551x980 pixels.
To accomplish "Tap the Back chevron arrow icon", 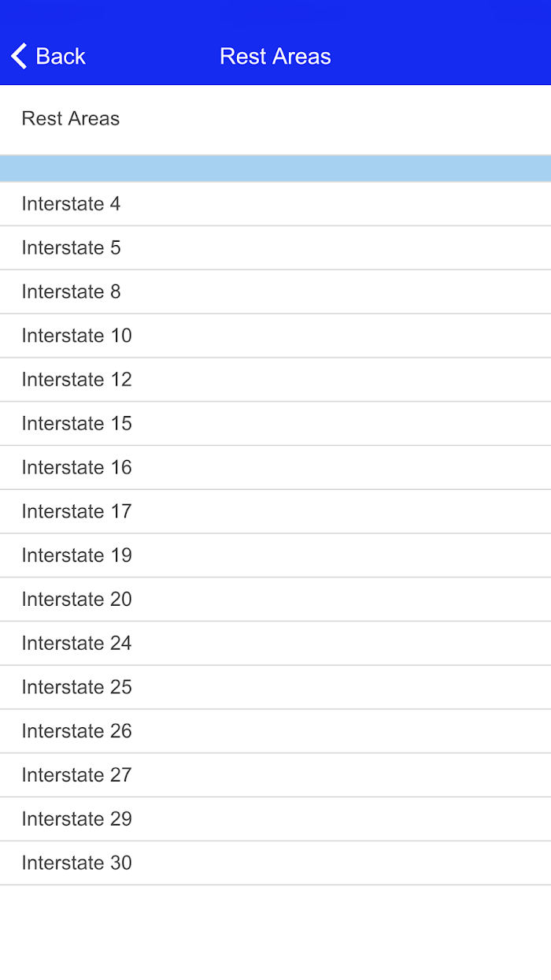I will pyautogui.click(x=19, y=56).
